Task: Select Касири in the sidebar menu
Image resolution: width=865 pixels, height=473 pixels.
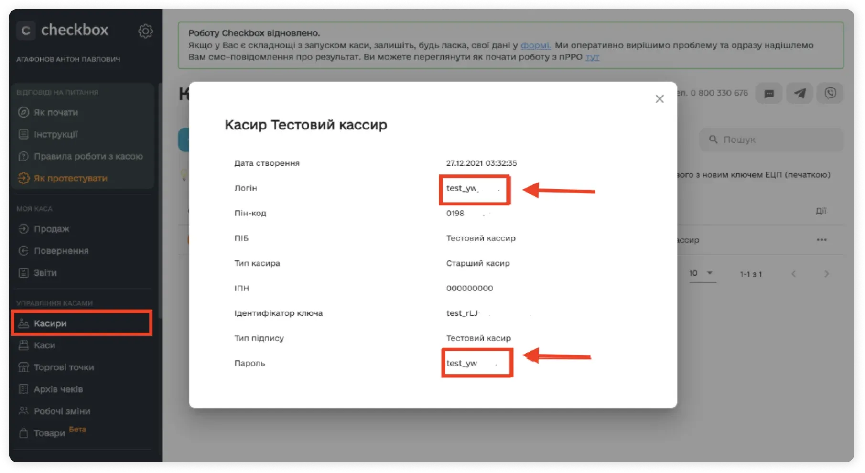Action: [x=49, y=323]
